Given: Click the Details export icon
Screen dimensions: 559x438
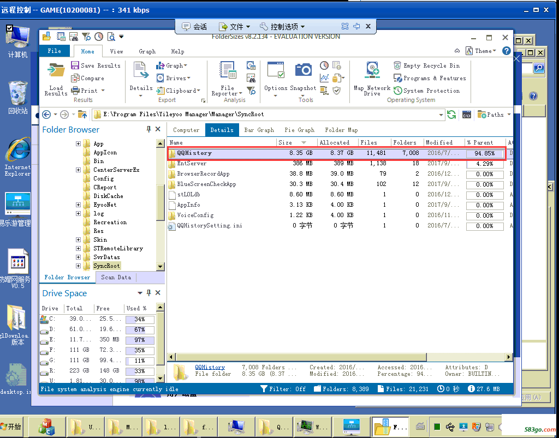Looking at the screenshot, I should [x=141, y=70].
